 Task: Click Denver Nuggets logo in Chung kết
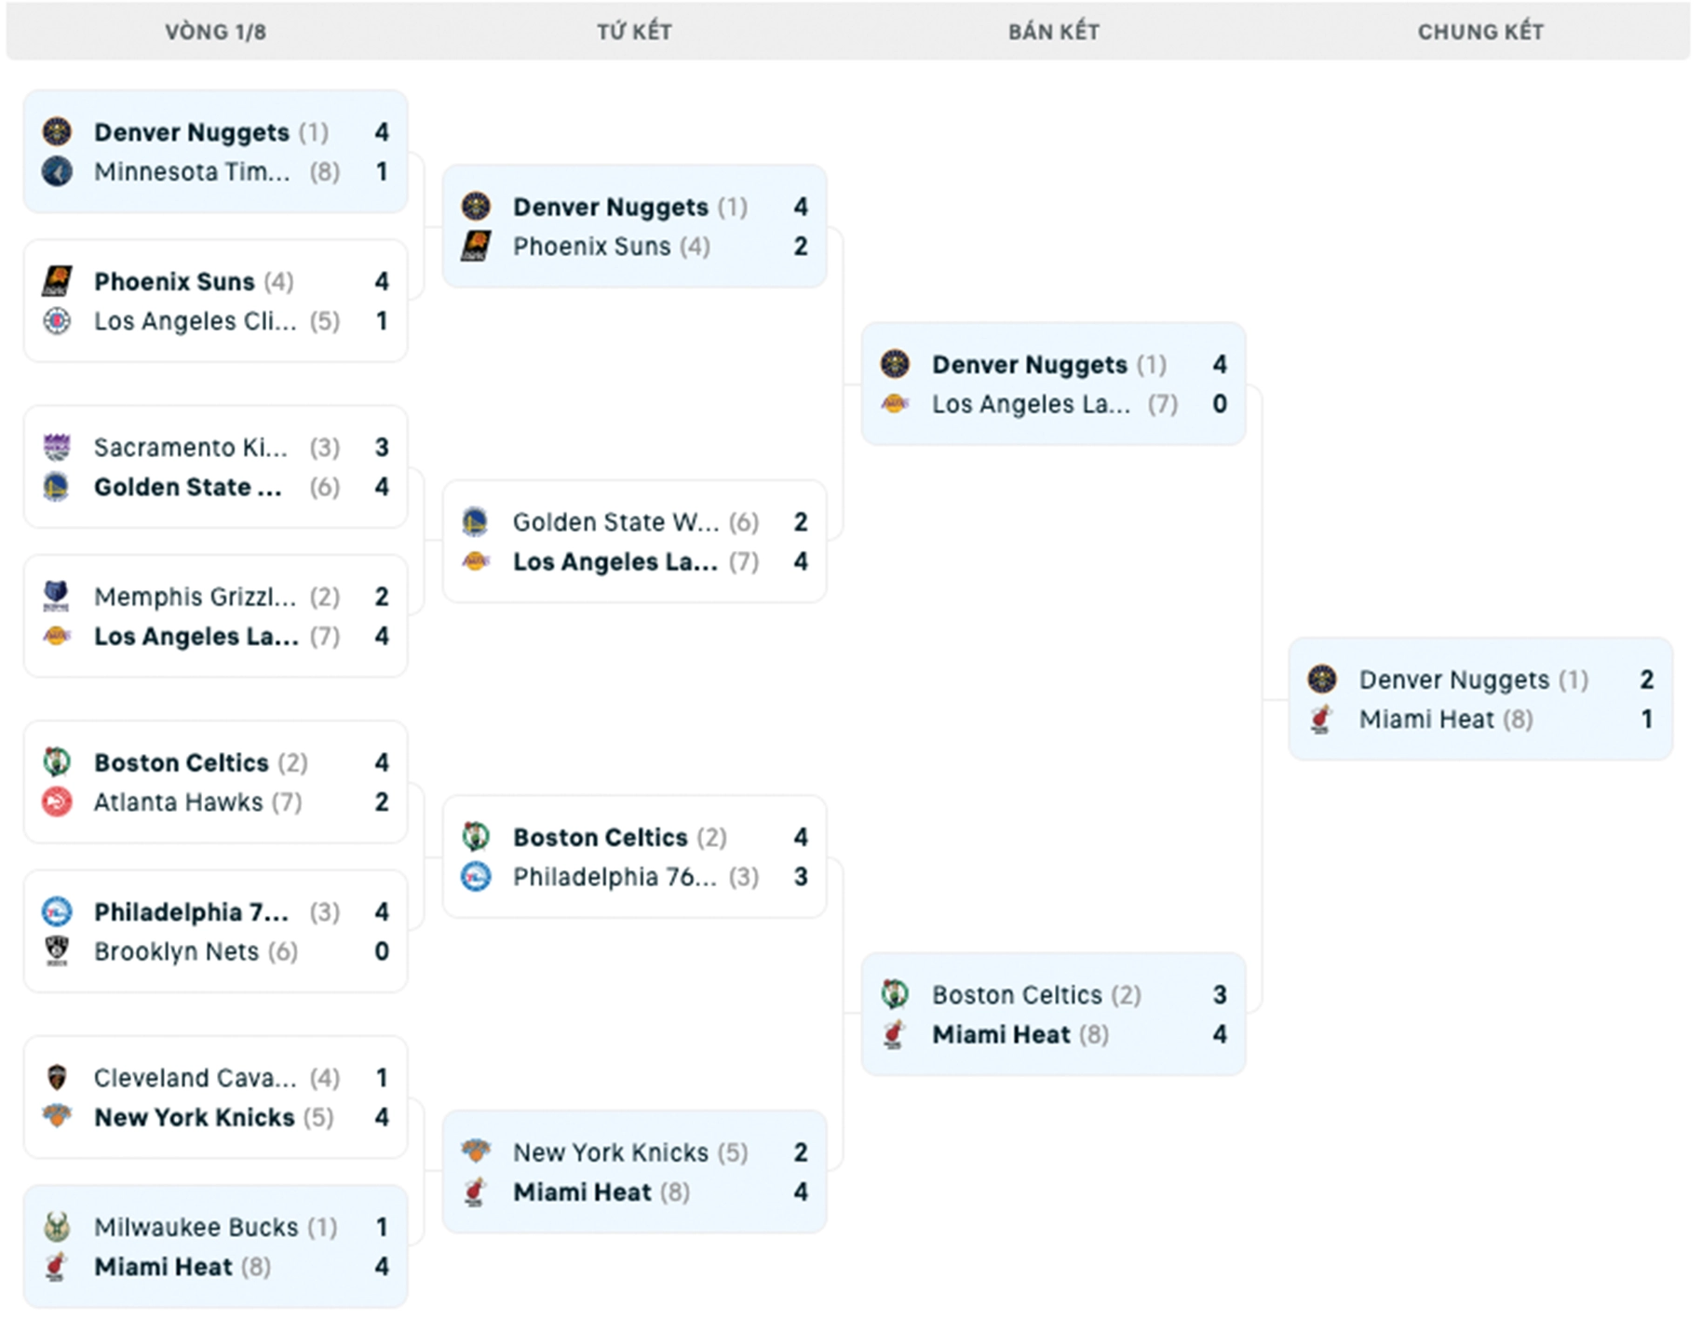click(x=1322, y=680)
